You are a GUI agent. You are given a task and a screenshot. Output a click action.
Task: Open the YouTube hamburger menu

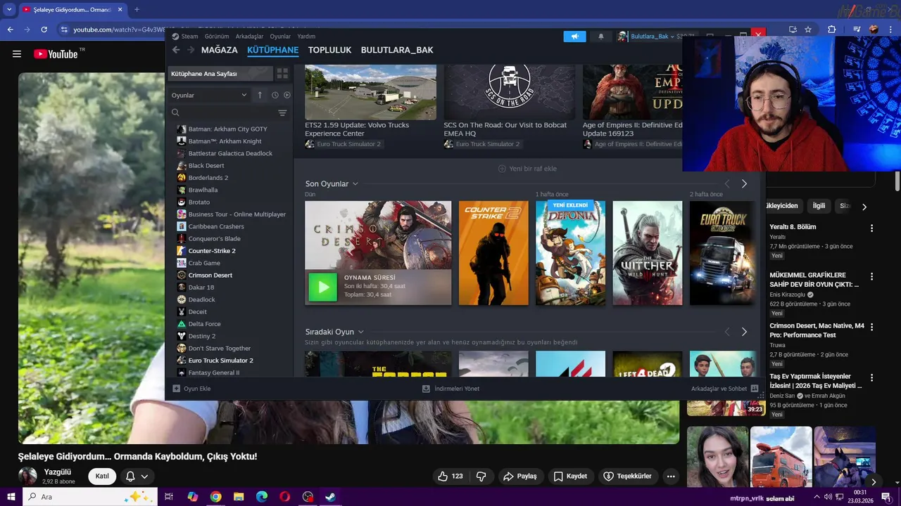(16, 54)
